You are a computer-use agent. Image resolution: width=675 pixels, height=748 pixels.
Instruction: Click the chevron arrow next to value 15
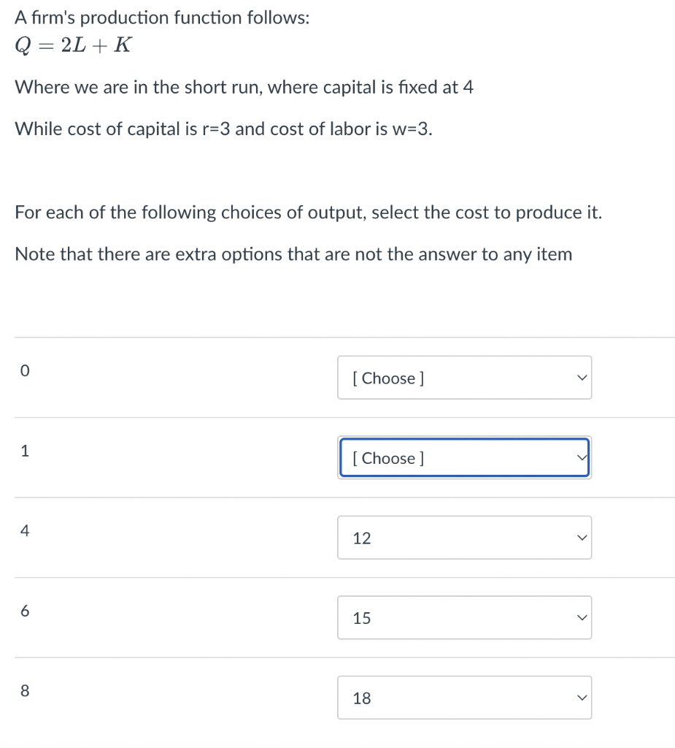click(582, 617)
